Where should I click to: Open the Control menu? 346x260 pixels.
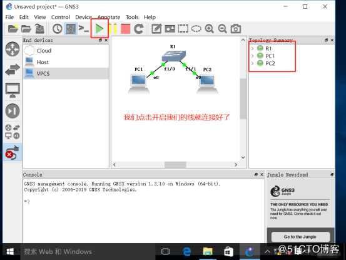61,18
